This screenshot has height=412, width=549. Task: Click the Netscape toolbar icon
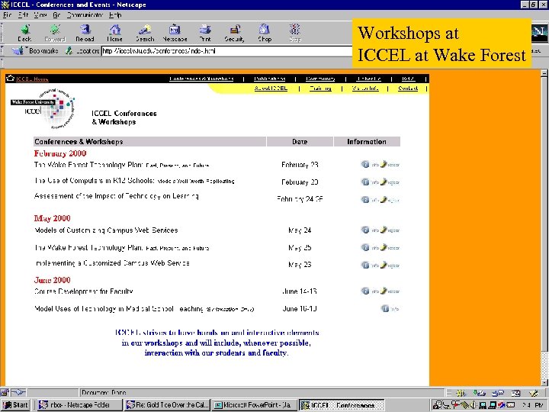pyautogui.click(x=175, y=33)
